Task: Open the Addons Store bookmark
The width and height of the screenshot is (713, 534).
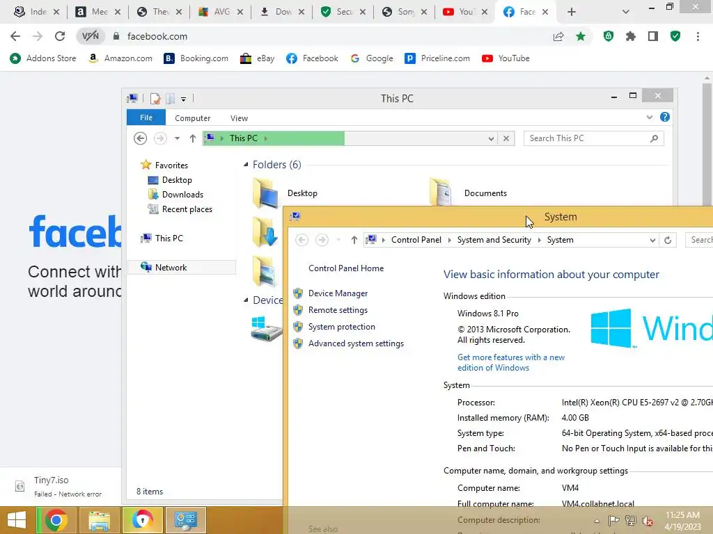Action: click(x=42, y=58)
